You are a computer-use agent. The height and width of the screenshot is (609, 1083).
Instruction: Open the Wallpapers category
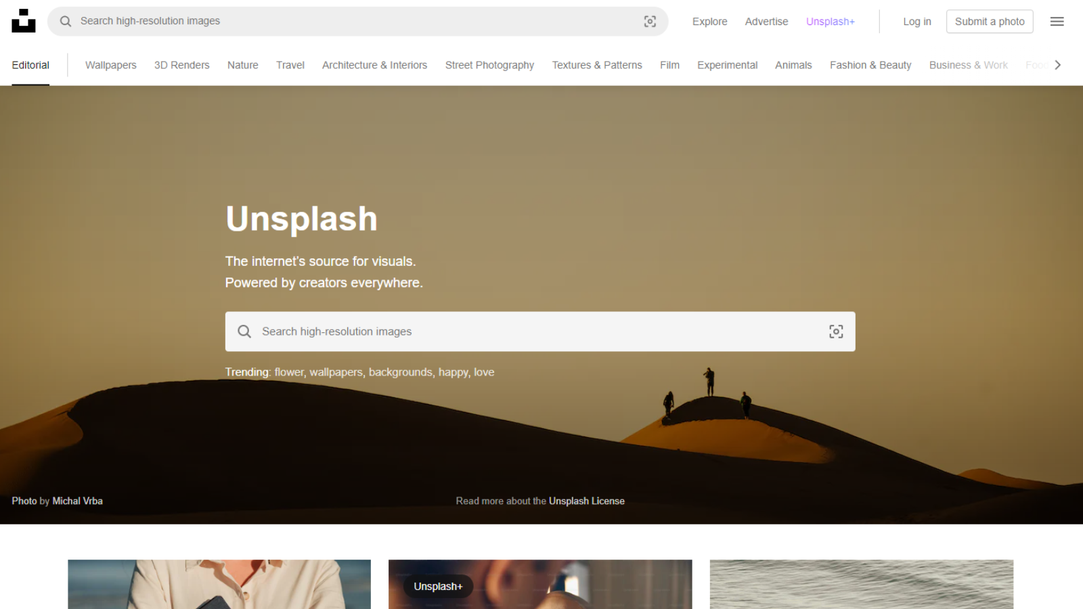click(111, 65)
